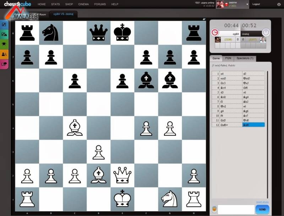Image resolution: width=284 pixels, height=216 pixels.
Task: Open the Spectators (1) tab
Action: (245, 58)
